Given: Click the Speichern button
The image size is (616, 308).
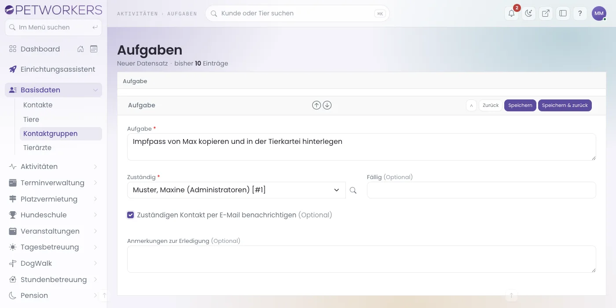Looking at the screenshot, I should click(x=520, y=105).
